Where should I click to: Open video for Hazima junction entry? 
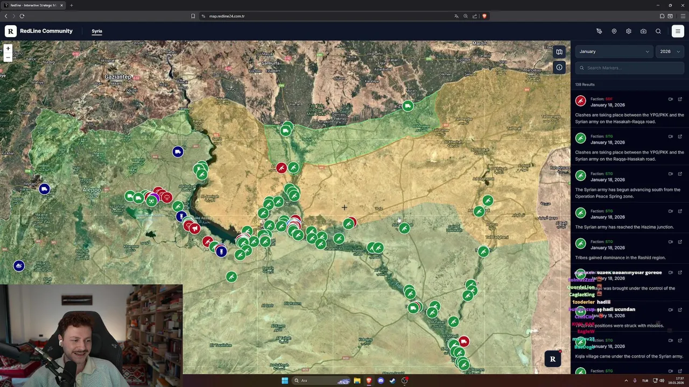click(x=671, y=211)
